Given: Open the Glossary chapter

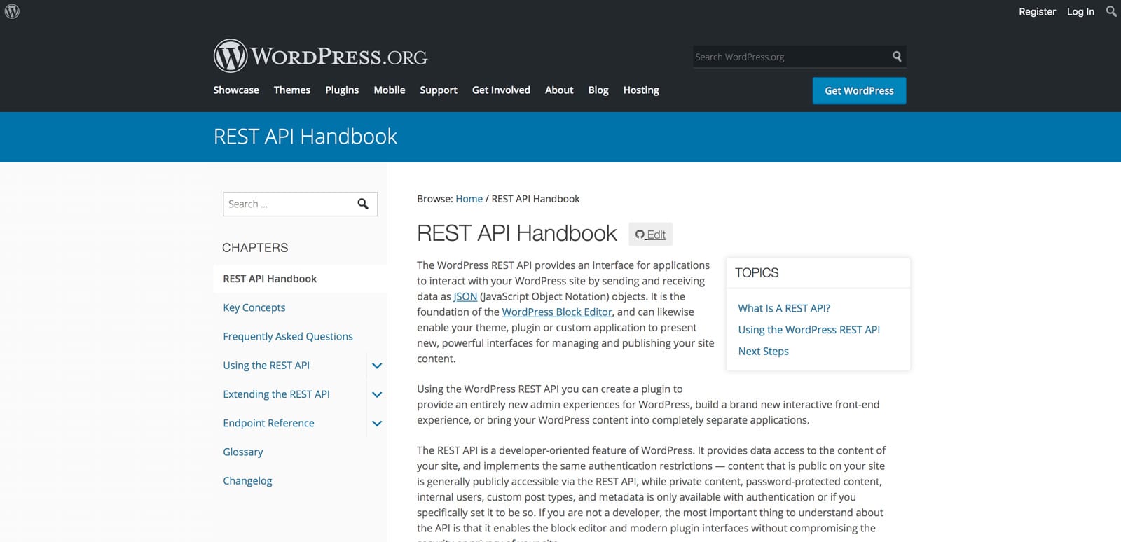Looking at the screenshot, I should [x=243, y=452].
